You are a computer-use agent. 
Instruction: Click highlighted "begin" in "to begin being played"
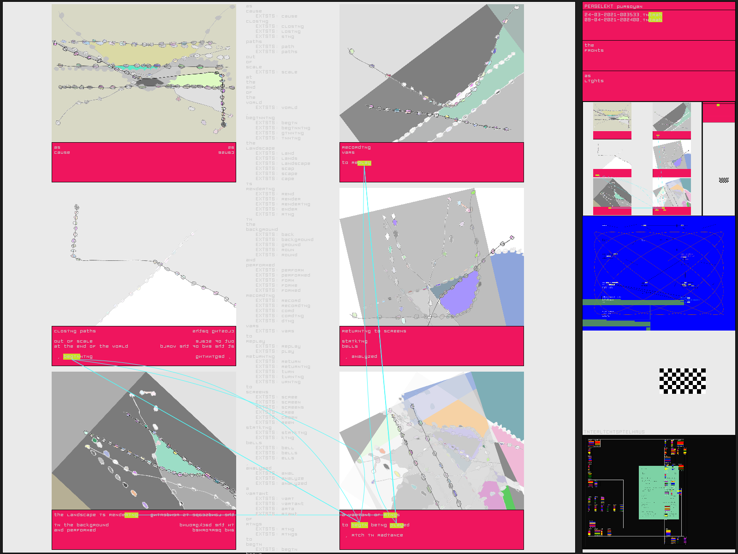click(x=359, y=525)
